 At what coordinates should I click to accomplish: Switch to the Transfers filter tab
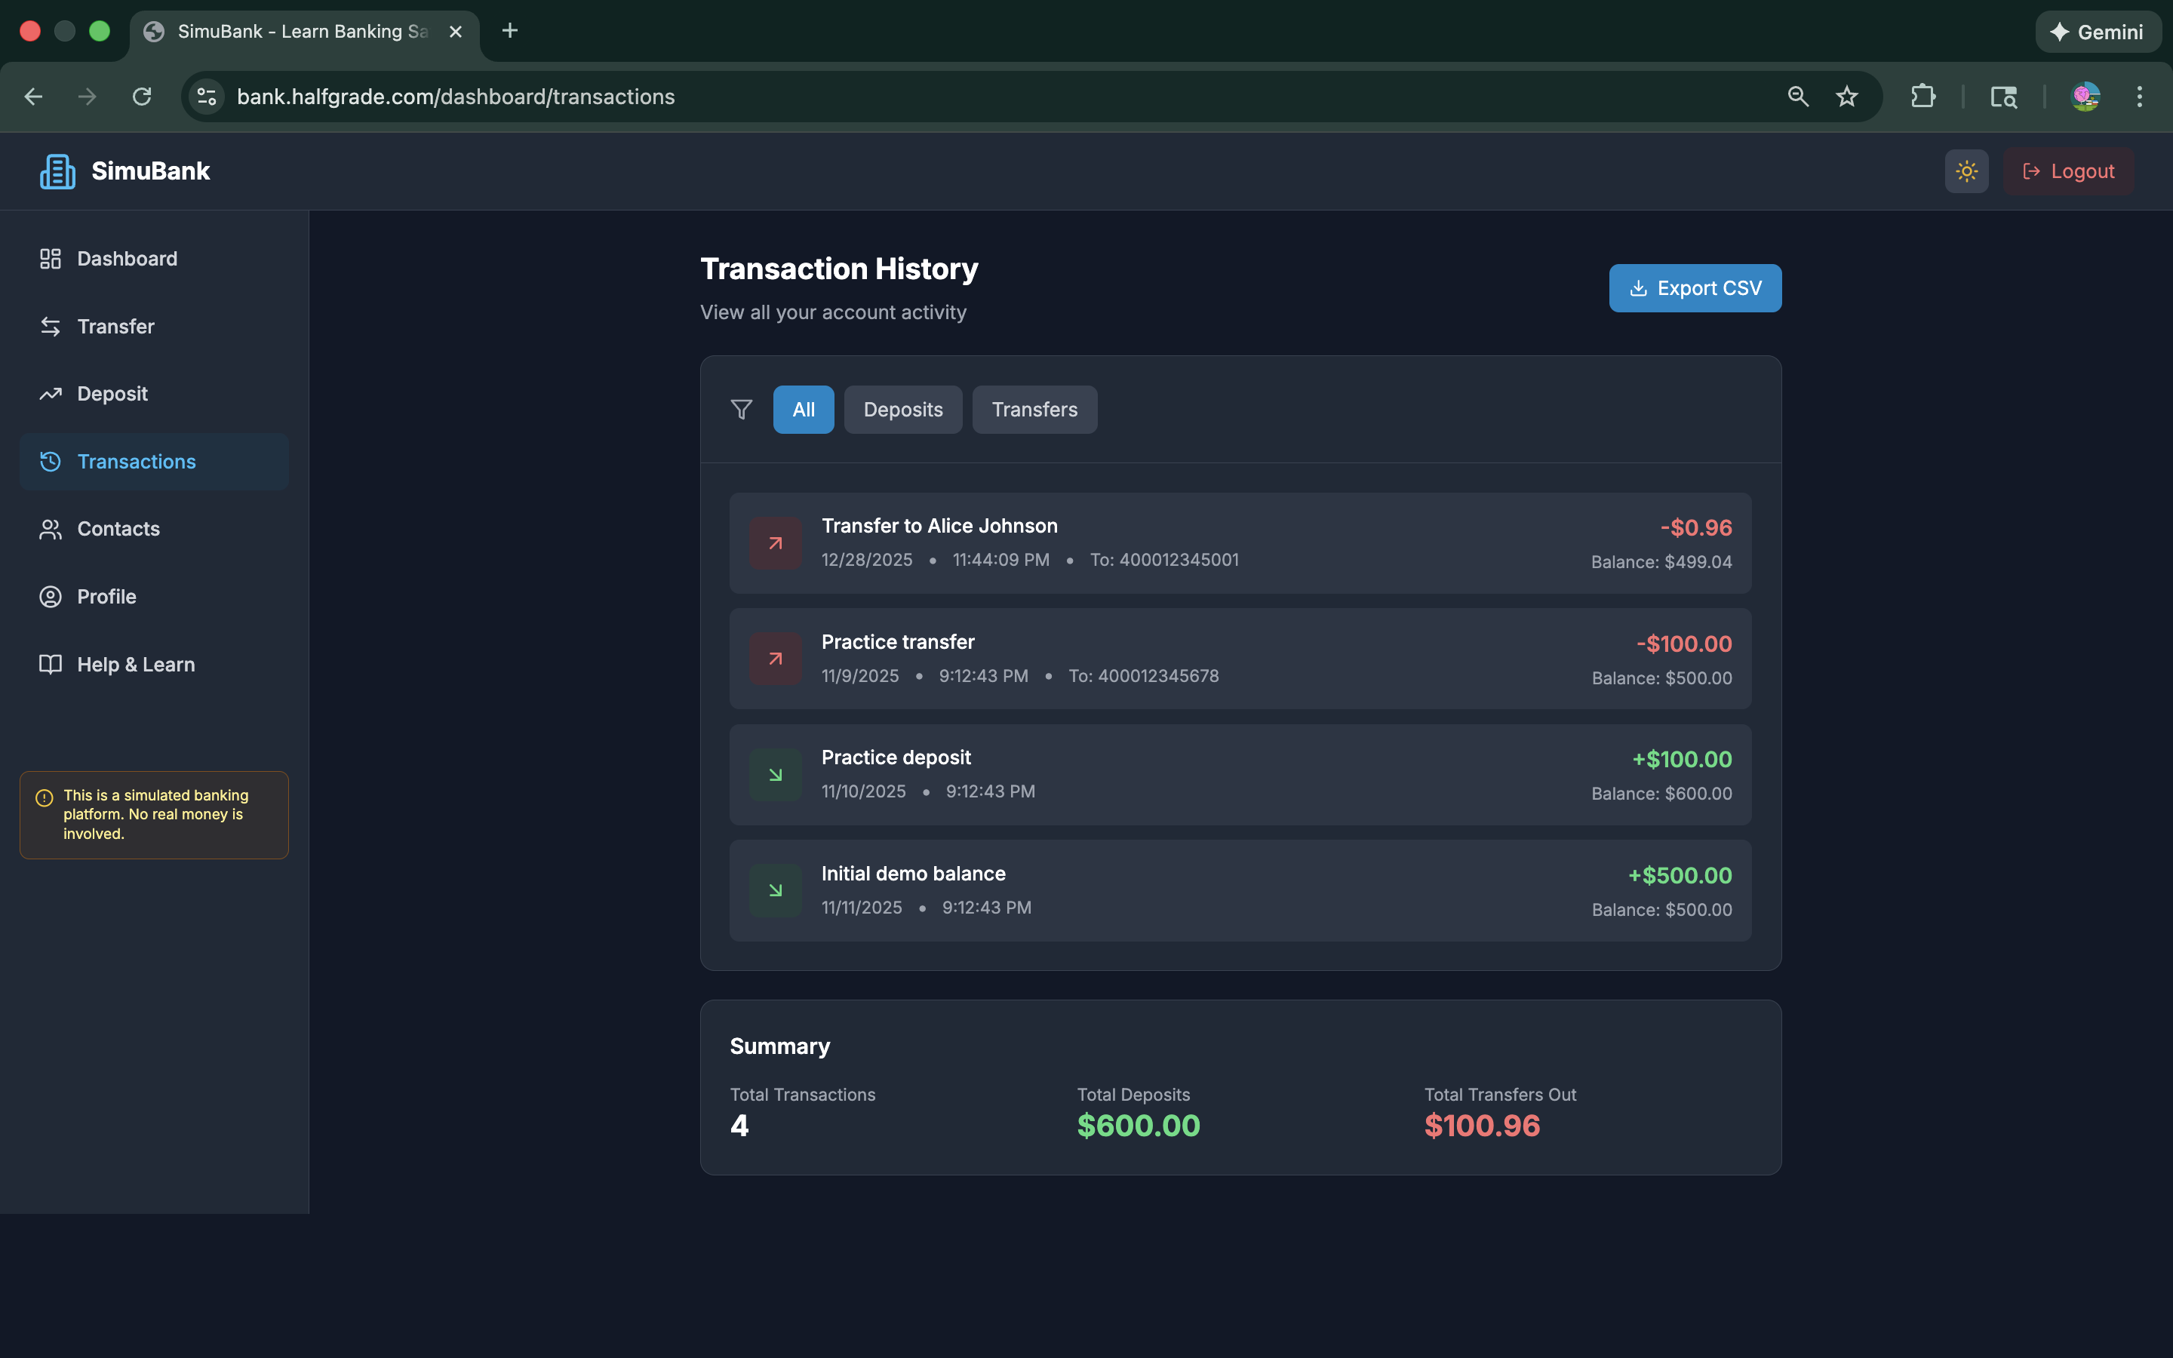pos(1034,409)
